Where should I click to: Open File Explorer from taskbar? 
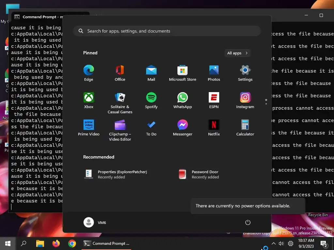40,243
